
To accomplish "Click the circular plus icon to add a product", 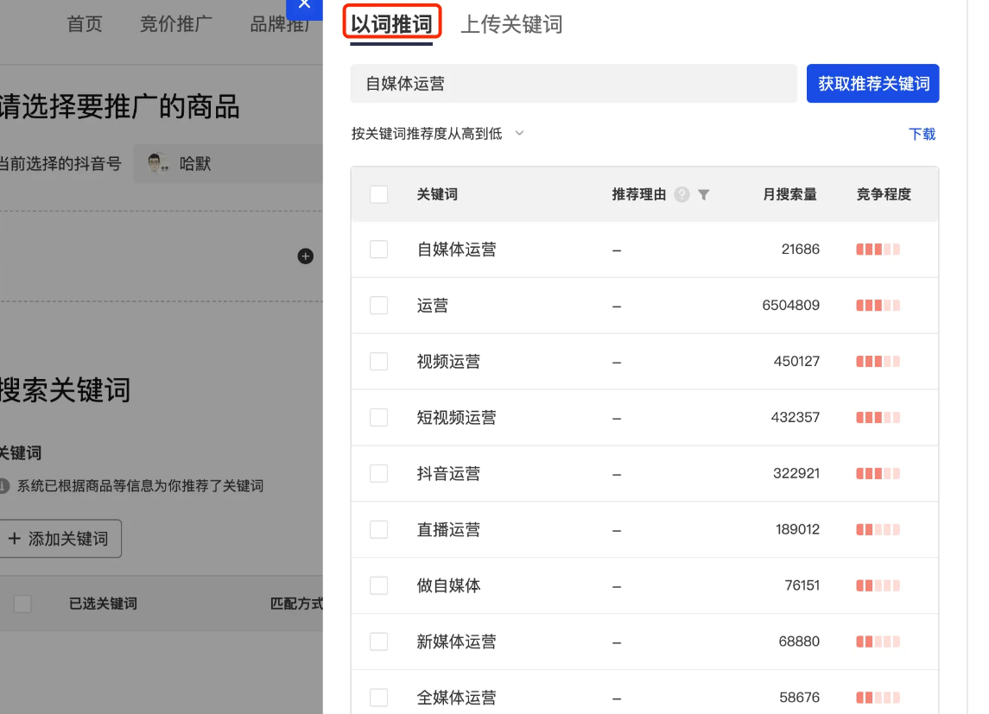I will (x=306, y=256).
